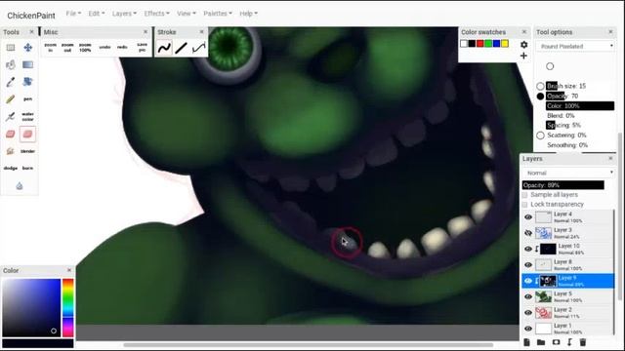Reset view with zoom 100% button

click(85, 48)
